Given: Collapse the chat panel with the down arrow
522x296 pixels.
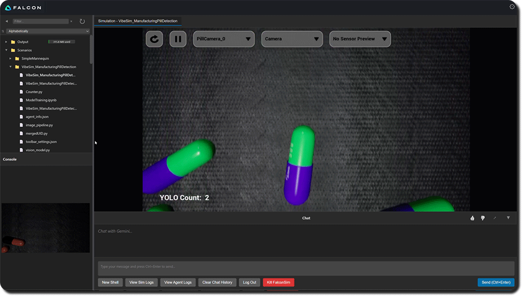Looking at the screenshot, I should (508, 218).
